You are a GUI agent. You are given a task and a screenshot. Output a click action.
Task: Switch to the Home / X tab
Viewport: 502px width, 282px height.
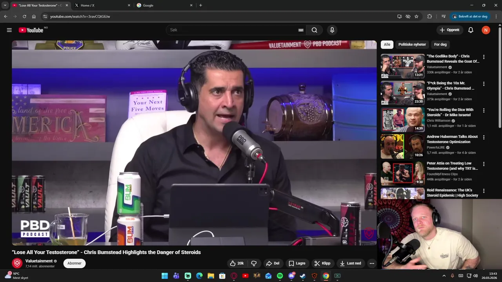[103, 5]
